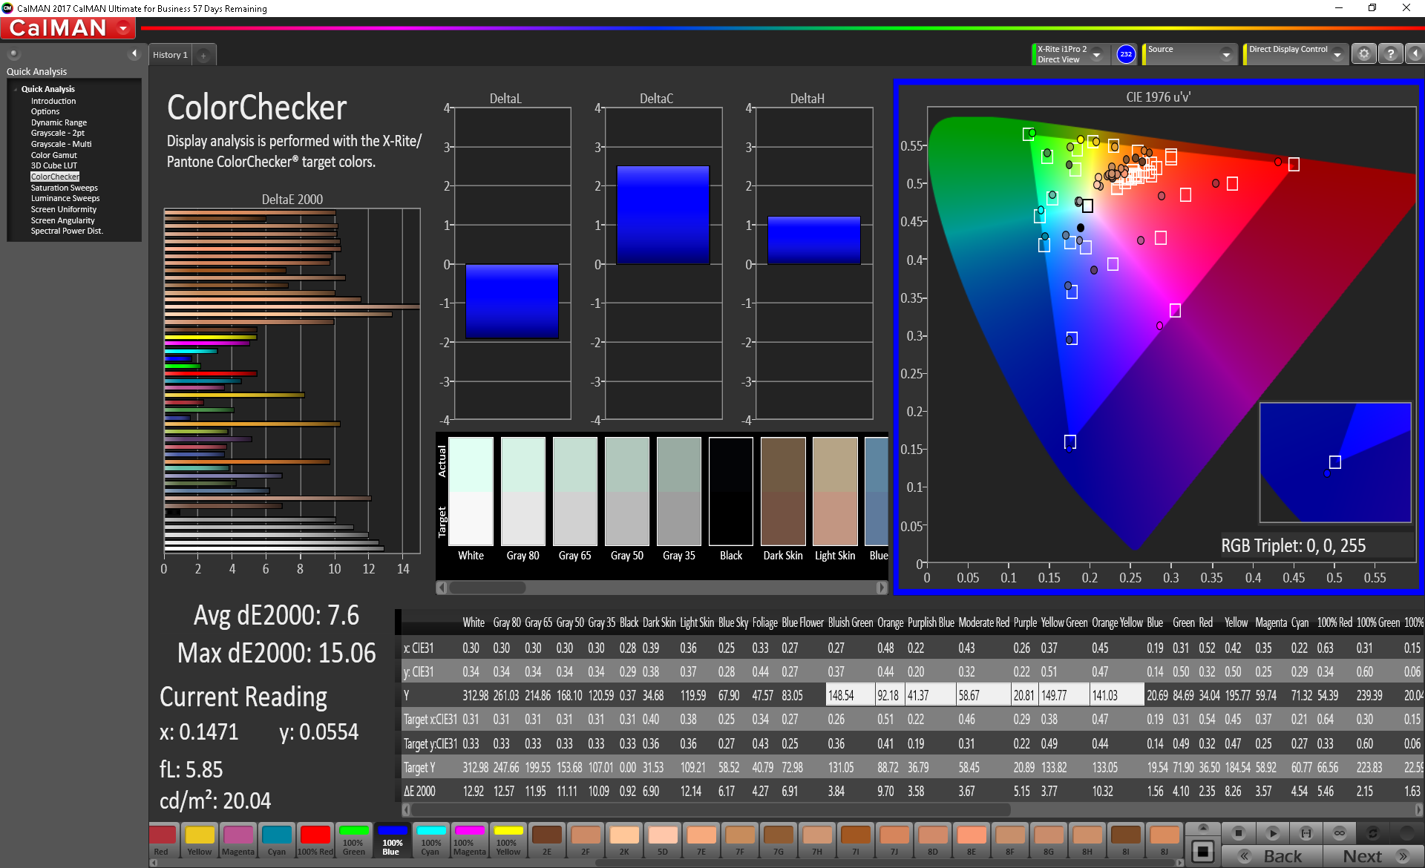Add a new history tab
The width and height of the screenshot is (1425, 868).
203,56
